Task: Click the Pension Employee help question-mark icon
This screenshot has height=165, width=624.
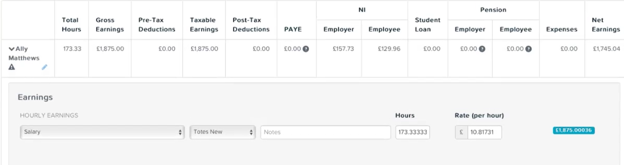Action: pyautogui.click(x=528, y=49)
